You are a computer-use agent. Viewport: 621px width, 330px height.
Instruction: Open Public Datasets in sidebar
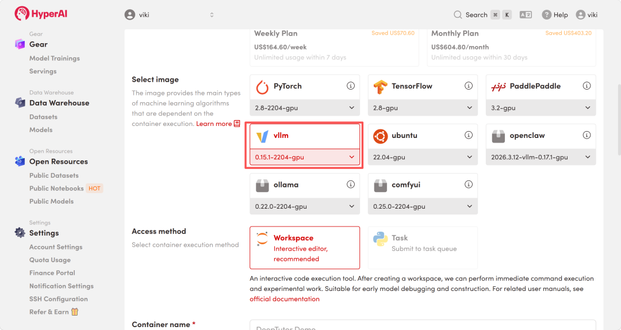coord(54,175)
